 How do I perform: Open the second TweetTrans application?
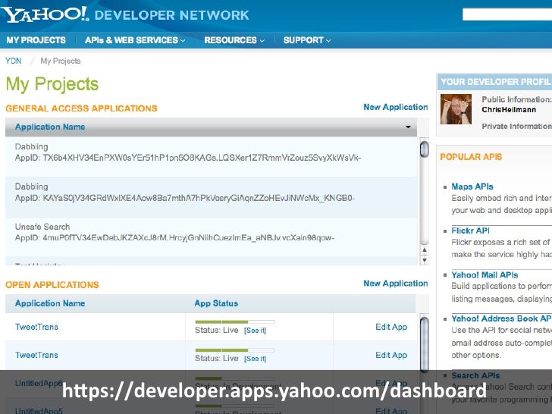[36, 355]
